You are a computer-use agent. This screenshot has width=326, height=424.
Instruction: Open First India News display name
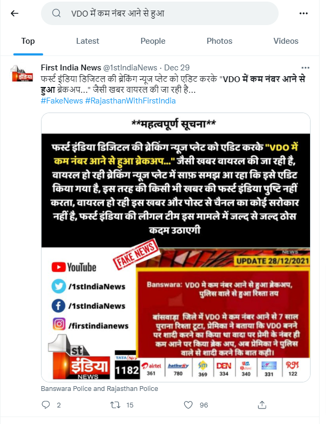pyautogui.click(x=71, y=68)
